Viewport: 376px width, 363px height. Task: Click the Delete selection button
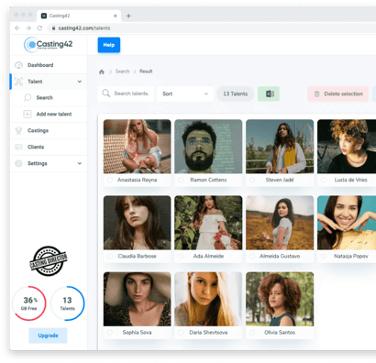point(337,93)
